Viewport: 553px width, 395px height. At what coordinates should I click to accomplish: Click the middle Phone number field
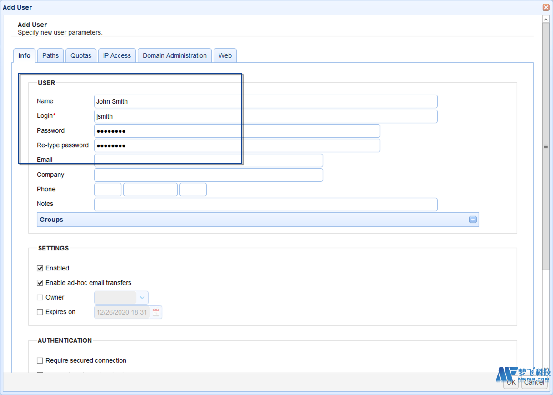(x=150, y=190)
